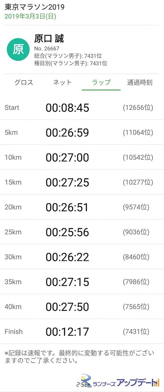Viewport: 164px width, 392px height.
Task: Click the race date 2019年3月3日(日)
Action: click(x=31, y=16)
